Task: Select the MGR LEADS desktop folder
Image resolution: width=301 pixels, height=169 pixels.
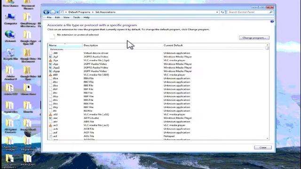Action: [x=28, y=160]
